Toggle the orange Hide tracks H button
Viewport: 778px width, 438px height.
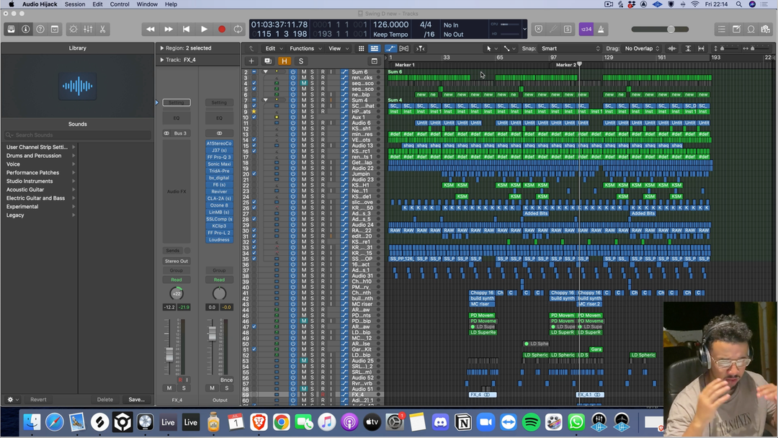tap(285, 61)
